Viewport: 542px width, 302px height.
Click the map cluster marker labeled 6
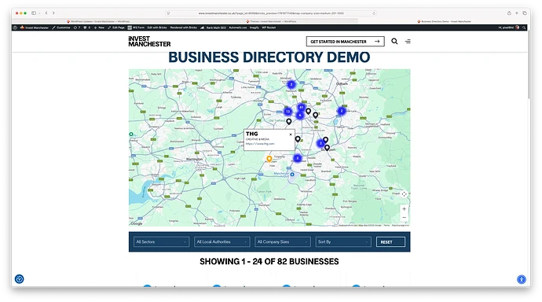[300, 115]
